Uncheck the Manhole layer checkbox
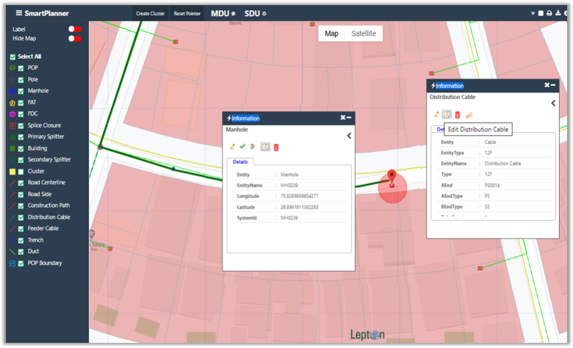This screenshot has height=348, width=573. point(21,91)
